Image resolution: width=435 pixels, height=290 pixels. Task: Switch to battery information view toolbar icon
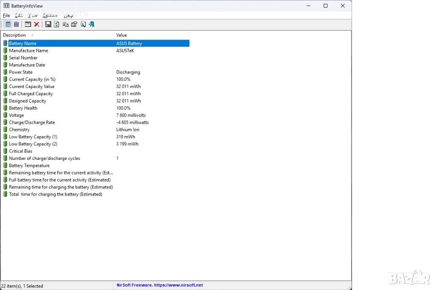point(8,24)
